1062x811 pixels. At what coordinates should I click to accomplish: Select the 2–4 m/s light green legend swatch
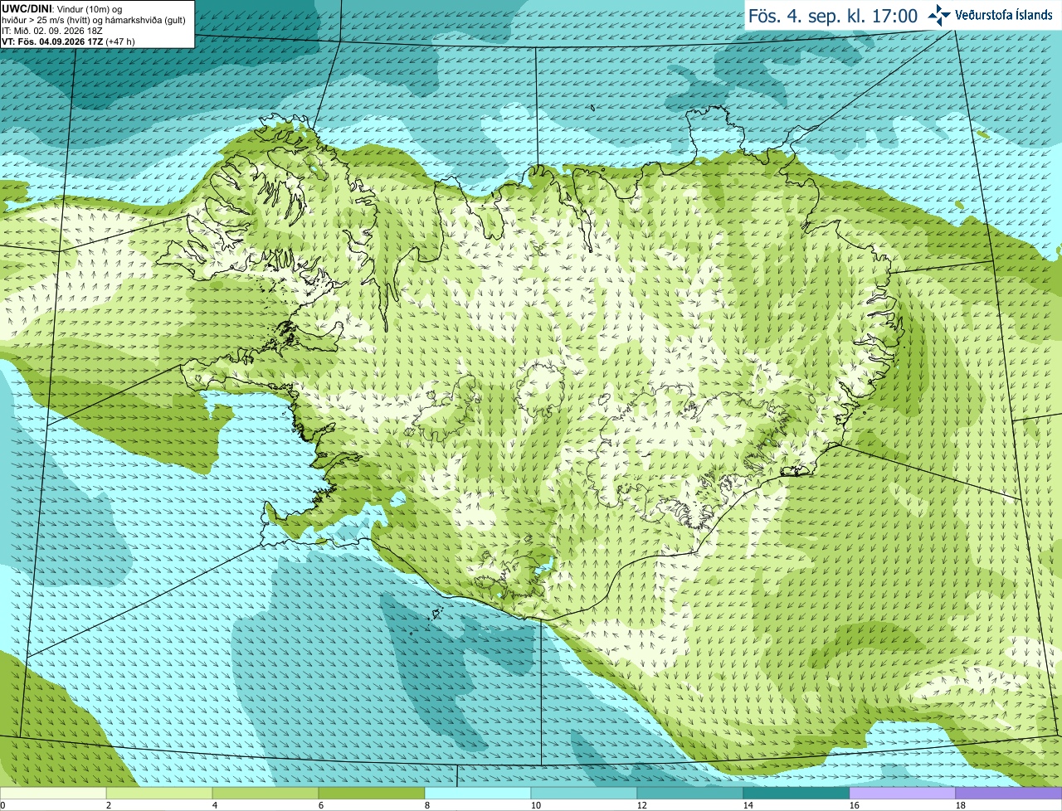[159, 793]
